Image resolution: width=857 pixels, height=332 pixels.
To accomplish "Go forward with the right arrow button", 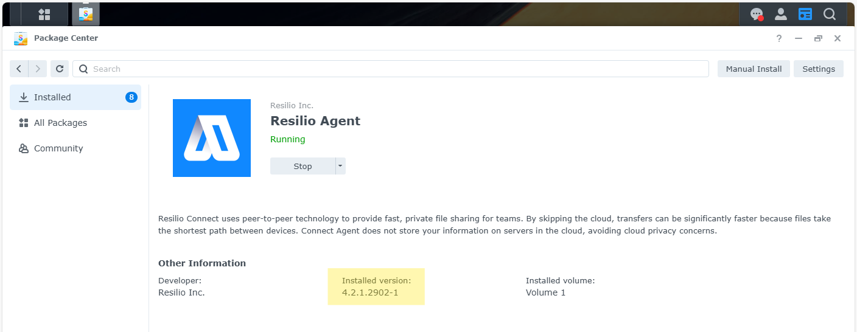I will coord(38,69).
